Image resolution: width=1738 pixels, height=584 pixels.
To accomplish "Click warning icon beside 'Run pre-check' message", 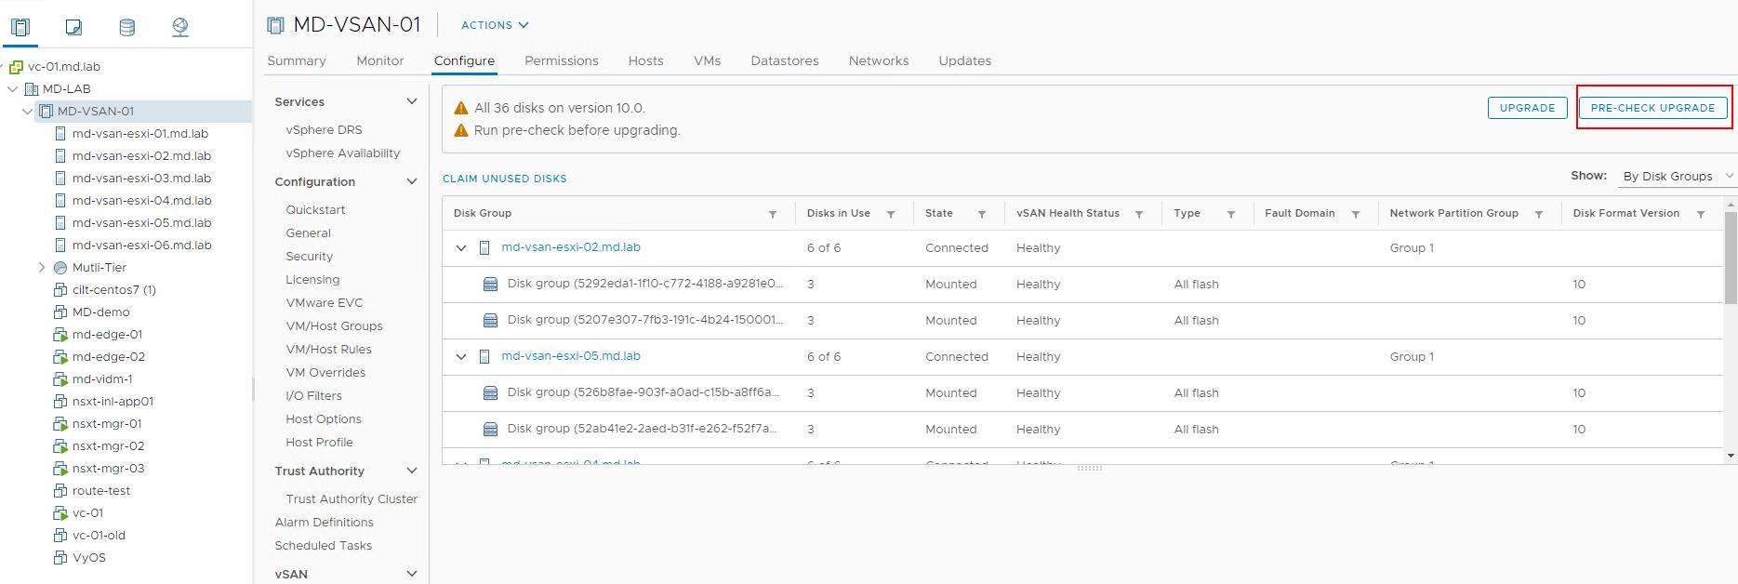I will coord(460,130).
